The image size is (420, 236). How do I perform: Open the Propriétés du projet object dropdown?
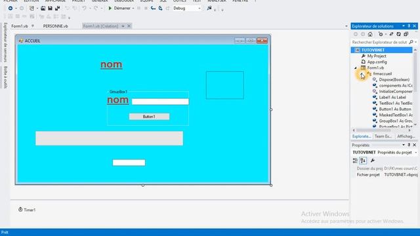point(416,153)
